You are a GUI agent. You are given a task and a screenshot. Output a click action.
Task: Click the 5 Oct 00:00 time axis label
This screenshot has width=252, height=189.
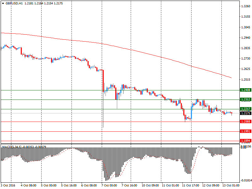click(x=49, y=185)
